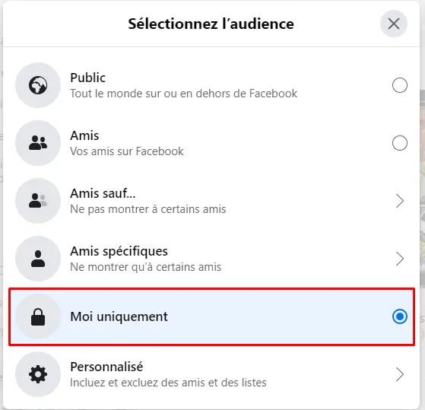Toggle the Moi uniquement radio button

[399, 316]
